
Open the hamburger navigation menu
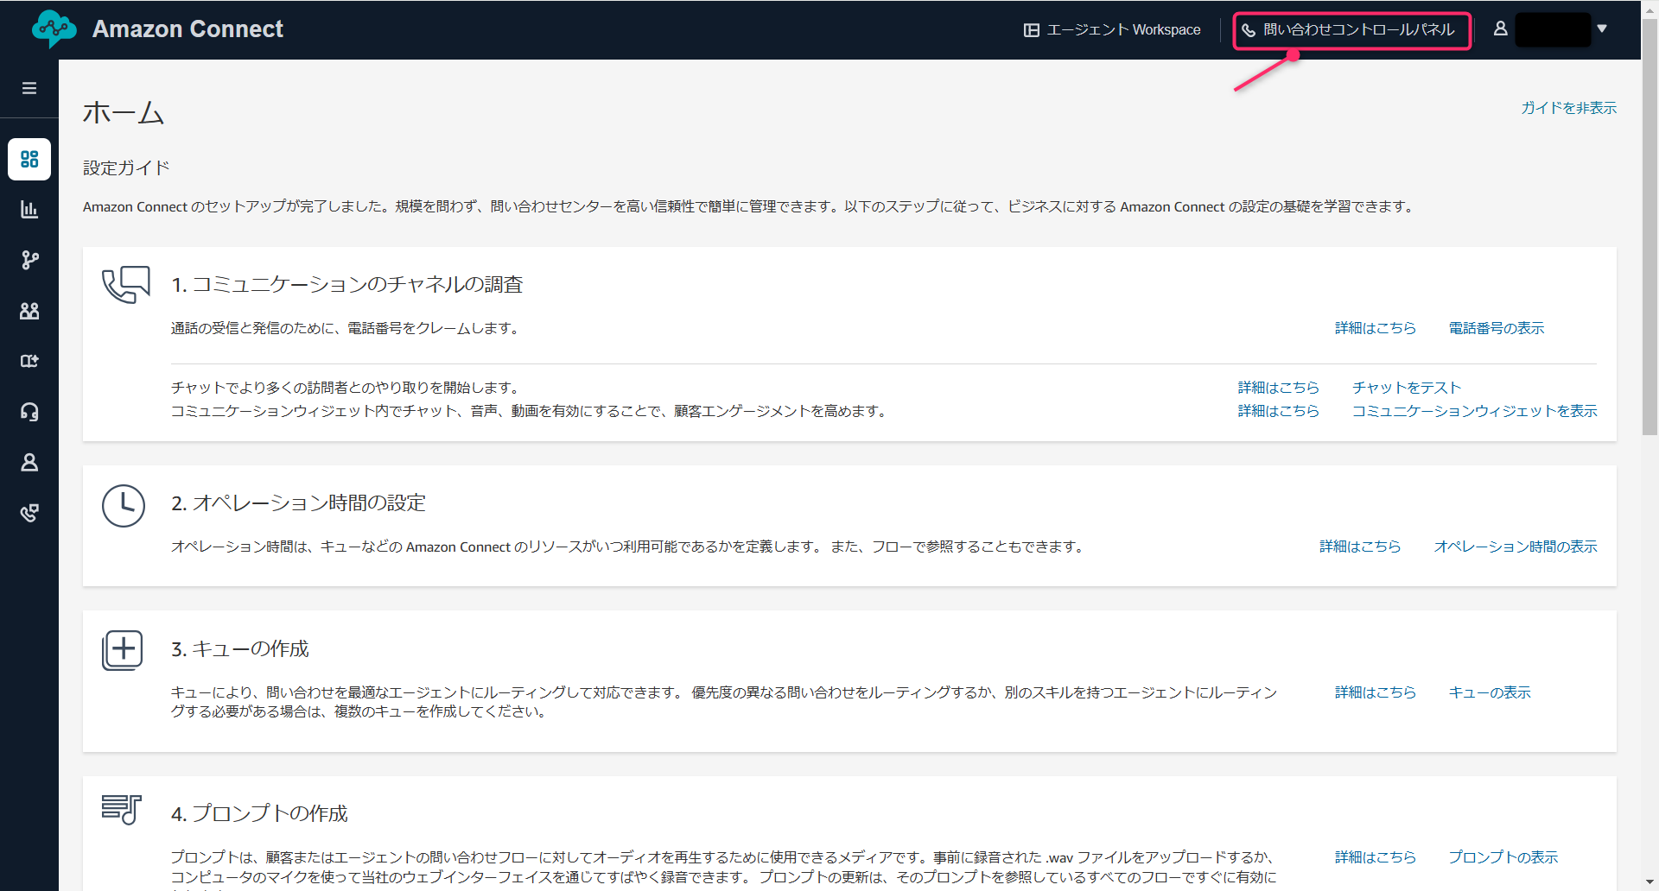[x=29, y=88]
